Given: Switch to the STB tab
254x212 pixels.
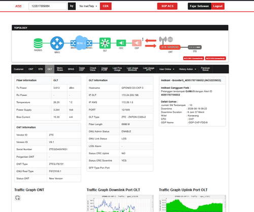Looking at the screenshot, I should click(x=40, y=69).
